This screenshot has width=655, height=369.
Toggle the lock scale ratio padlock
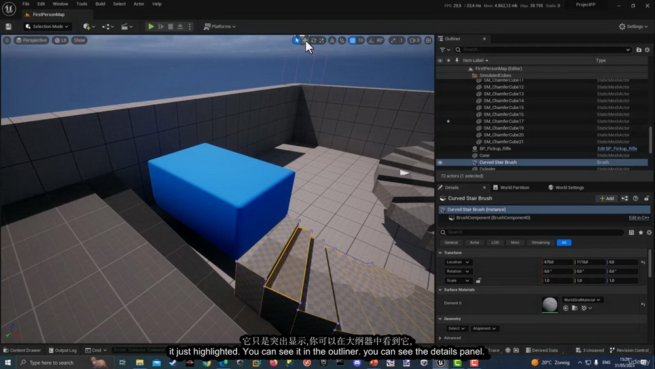point(478,281)
